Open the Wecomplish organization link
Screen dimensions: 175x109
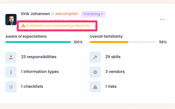click(66, 14)
